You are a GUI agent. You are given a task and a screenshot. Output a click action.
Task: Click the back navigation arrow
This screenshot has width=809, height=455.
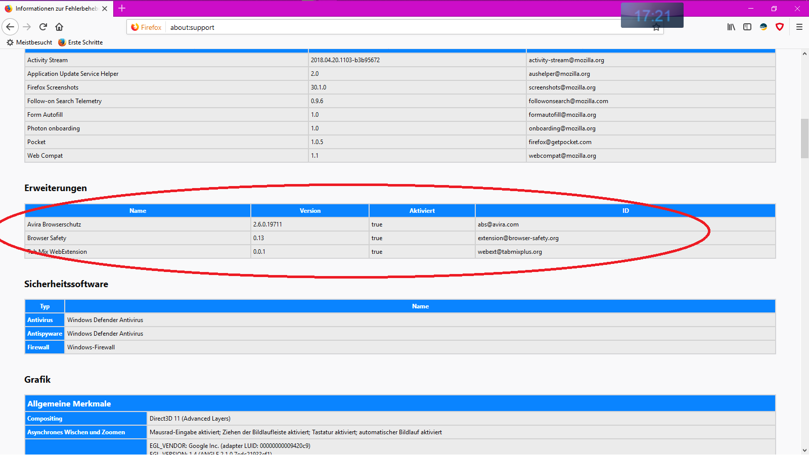[x=10, y=27]
